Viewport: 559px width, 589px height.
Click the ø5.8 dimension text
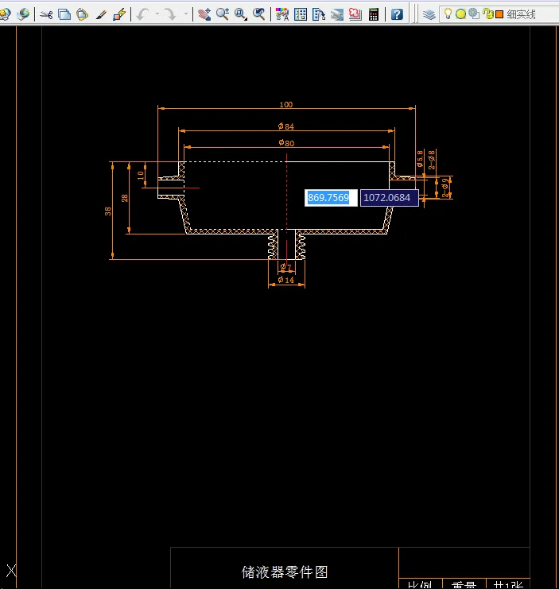pos(420,158)
